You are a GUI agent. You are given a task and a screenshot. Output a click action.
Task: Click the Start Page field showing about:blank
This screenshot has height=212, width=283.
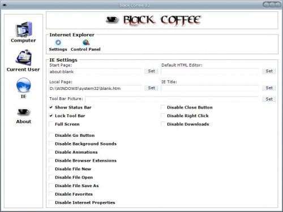(x=95, y=72)
